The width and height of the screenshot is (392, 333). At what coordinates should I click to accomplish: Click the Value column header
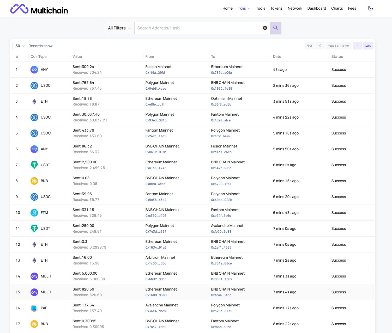point(77,57)
